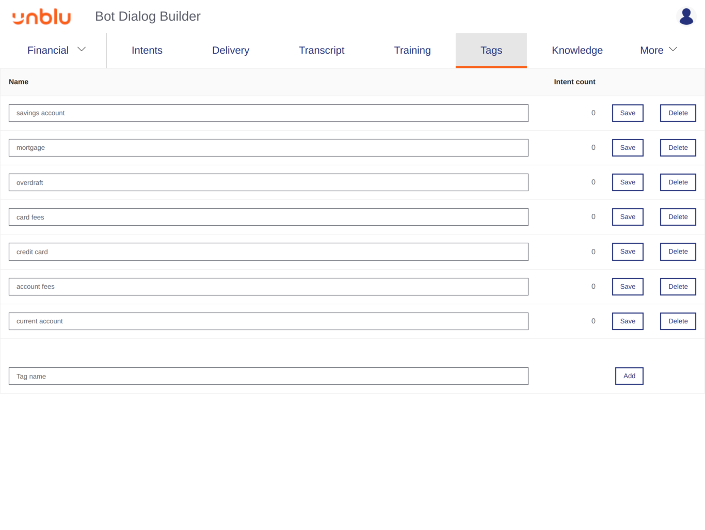Save the current account tag

click(x=627, y=321)
